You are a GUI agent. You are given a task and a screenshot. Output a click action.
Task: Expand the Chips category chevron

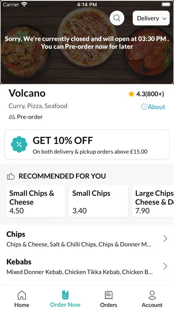point(165,239)
